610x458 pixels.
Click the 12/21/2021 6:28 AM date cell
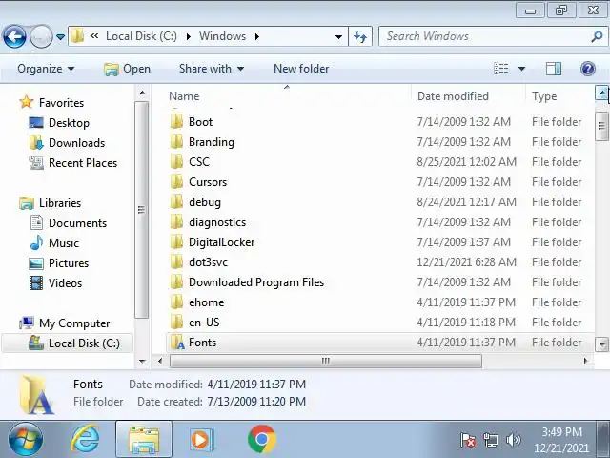(x=466, y=262)
